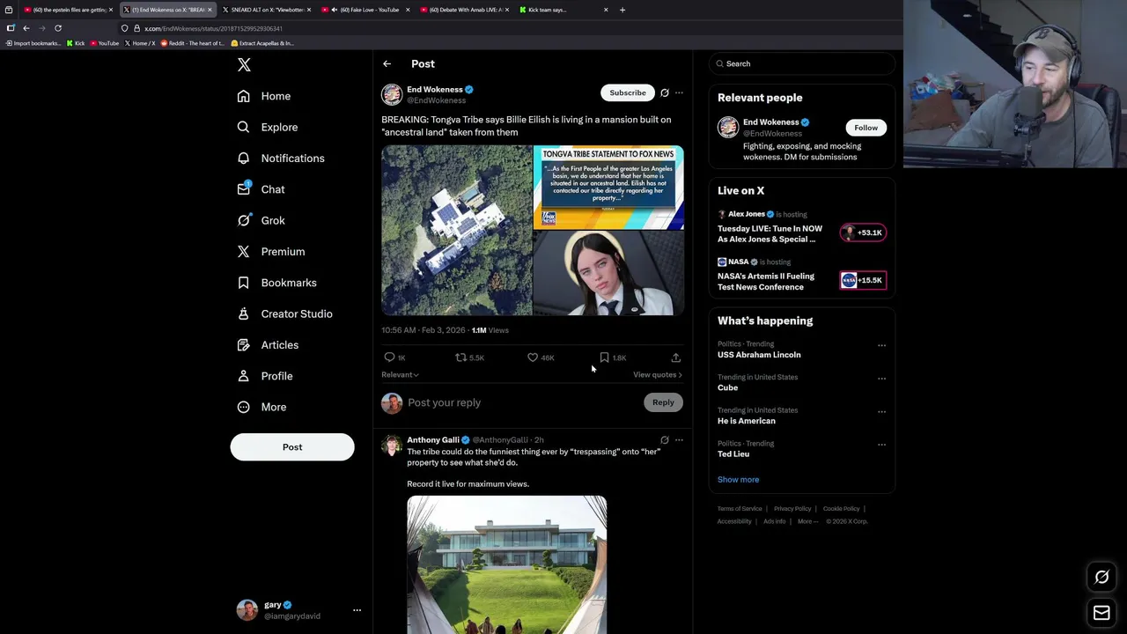Open the Kick bookmark in bookmarks bar

76,43
